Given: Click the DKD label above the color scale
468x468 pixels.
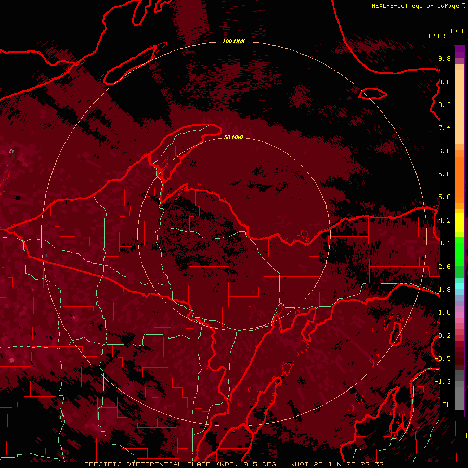Looking at the screenshot, I should pos(457,31).
